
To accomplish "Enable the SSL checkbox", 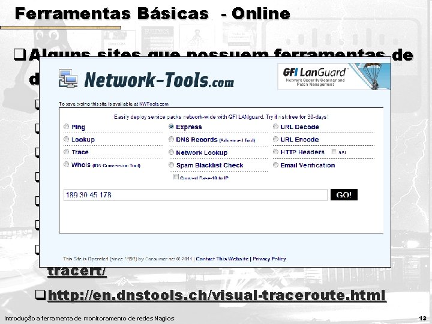I will [x=334, y=152].
